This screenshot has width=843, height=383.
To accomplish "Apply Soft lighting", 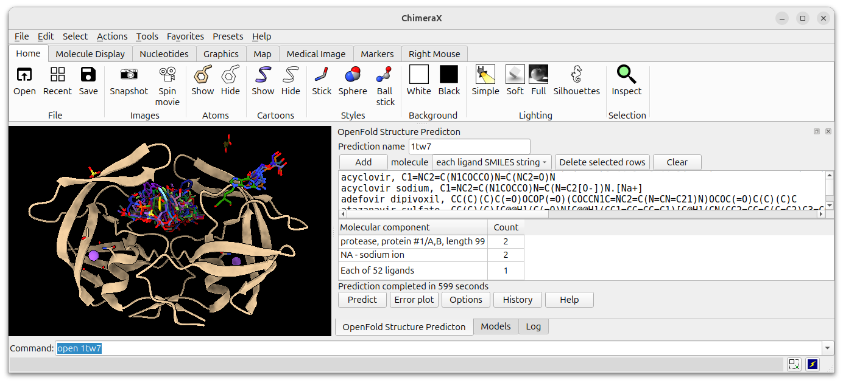I will [515, 82].
